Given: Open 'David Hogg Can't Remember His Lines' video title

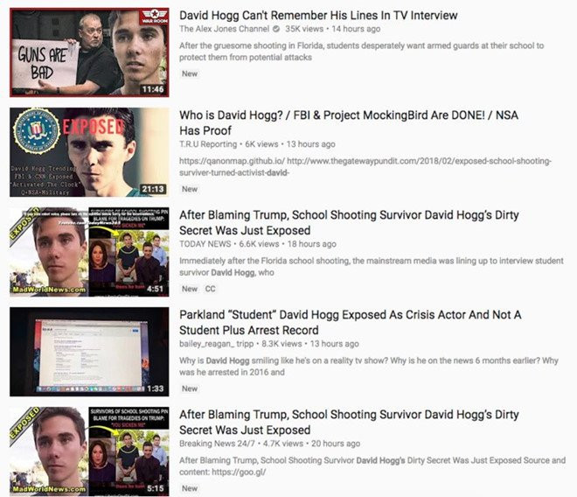Looking at the screenshot, I should pyautogui.click(x=318, y=16).
